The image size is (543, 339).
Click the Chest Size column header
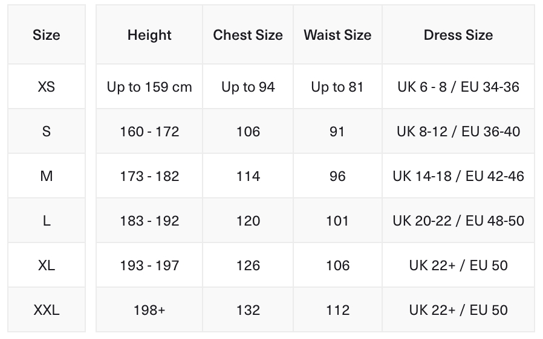point(248,35)
